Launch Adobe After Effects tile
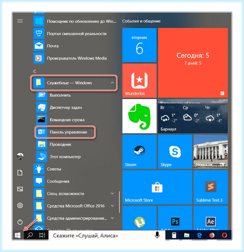The image size is (244, 252). point(211,218)
